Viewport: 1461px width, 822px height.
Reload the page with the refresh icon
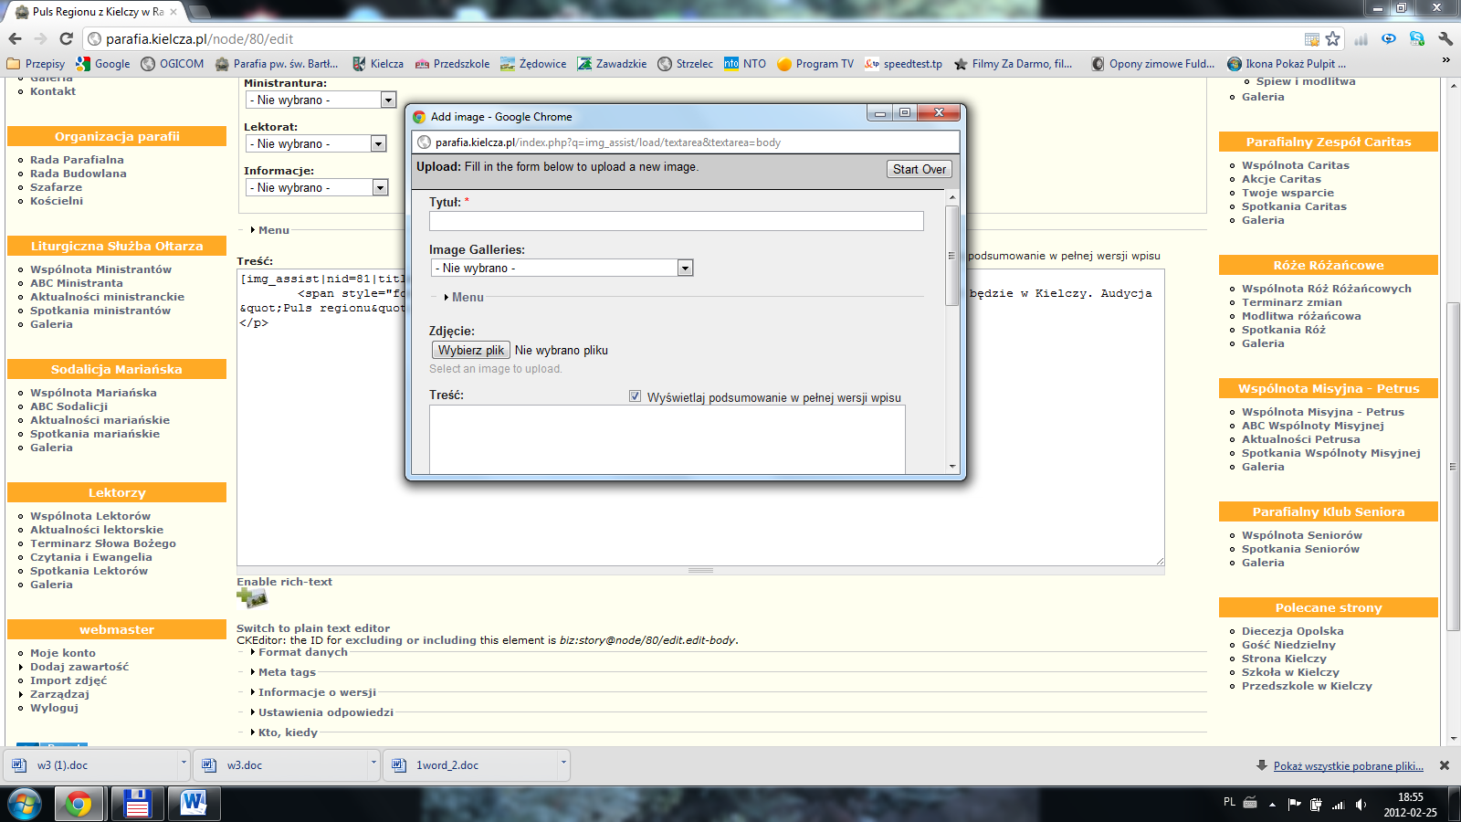coord(66,38)
